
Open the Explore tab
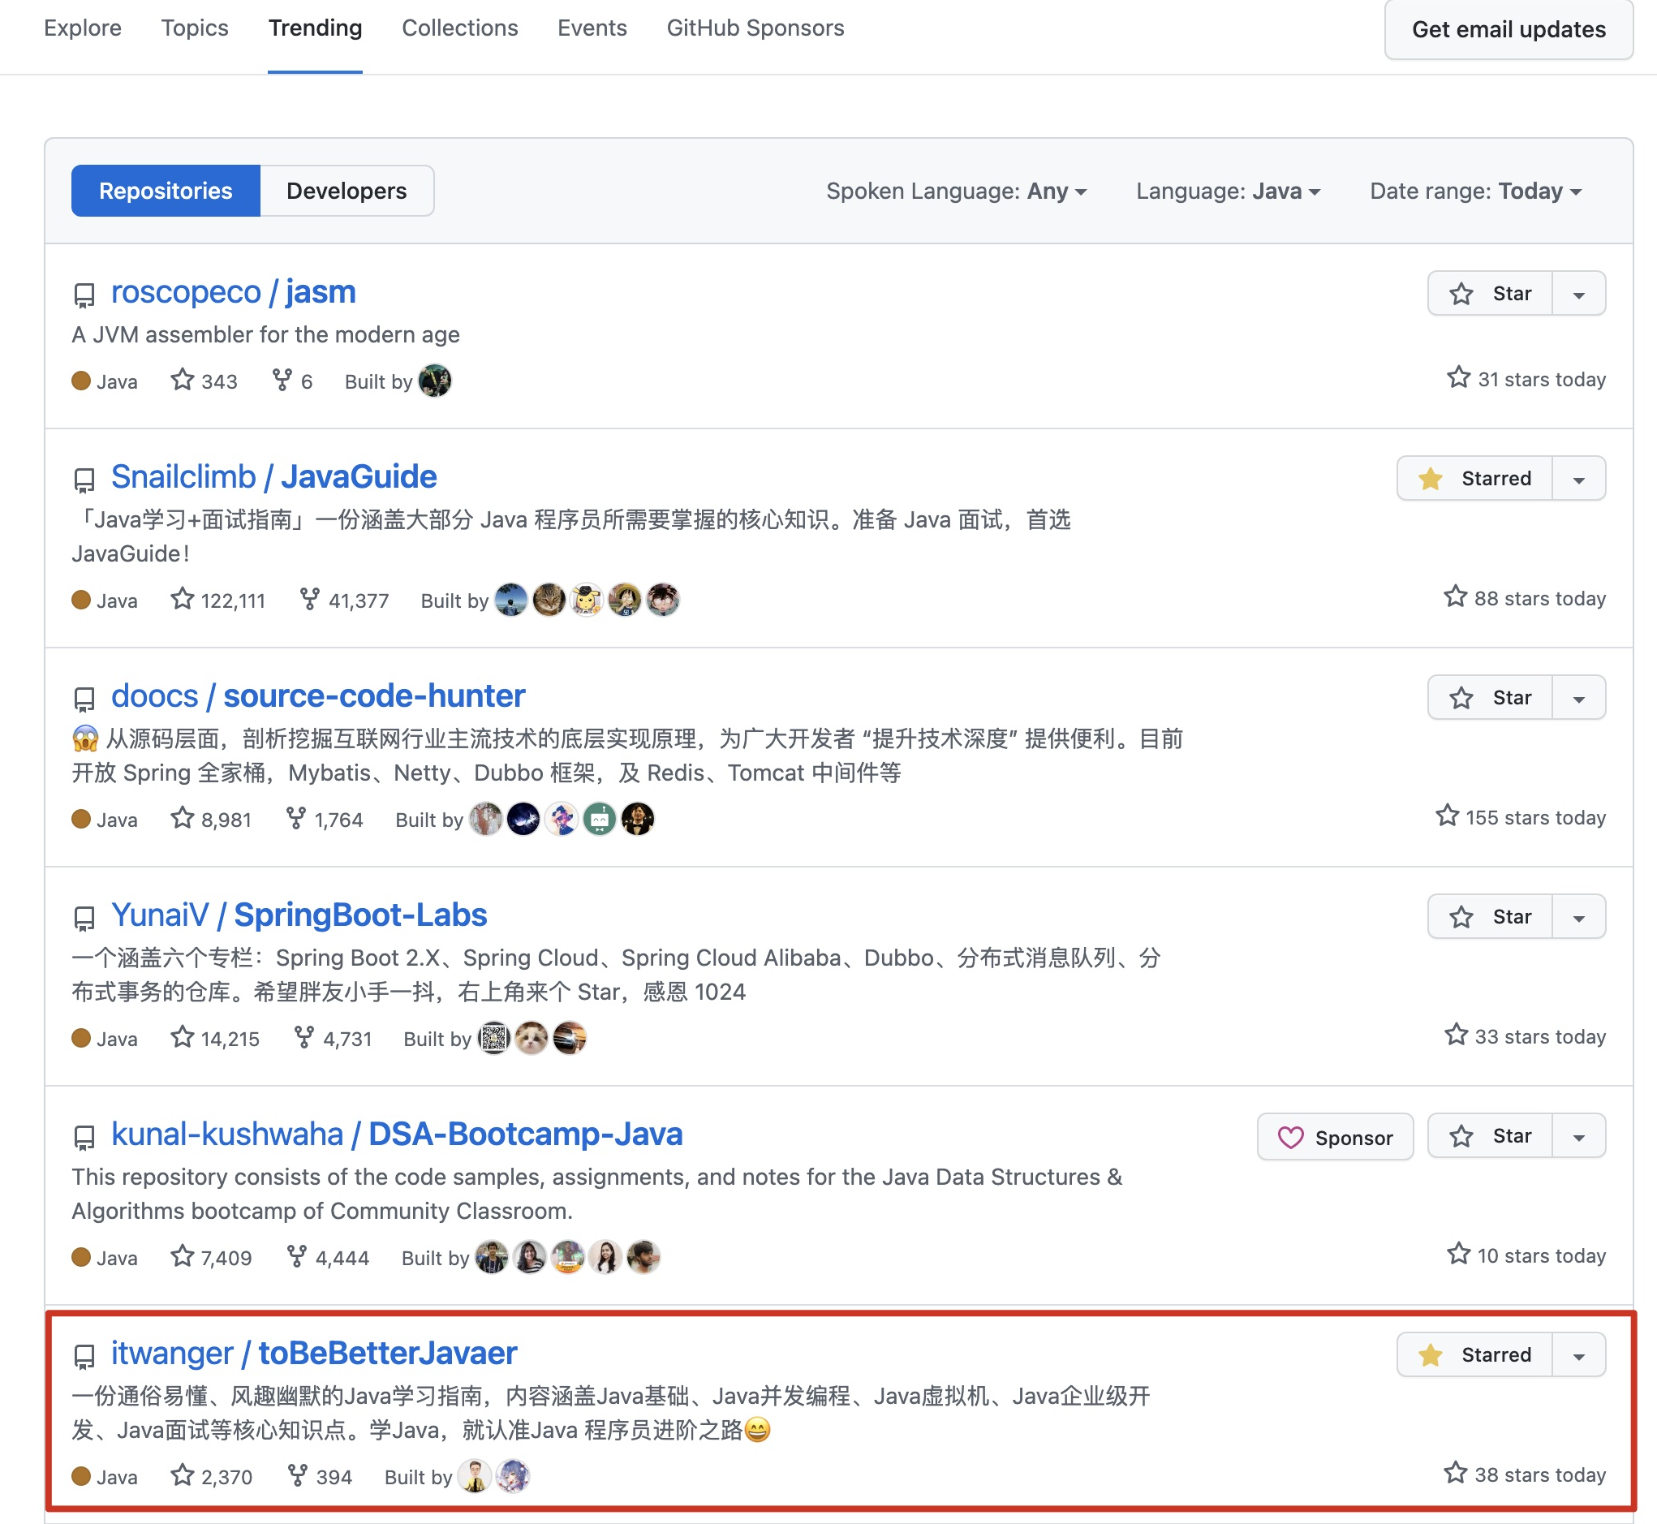coord(83,28)
